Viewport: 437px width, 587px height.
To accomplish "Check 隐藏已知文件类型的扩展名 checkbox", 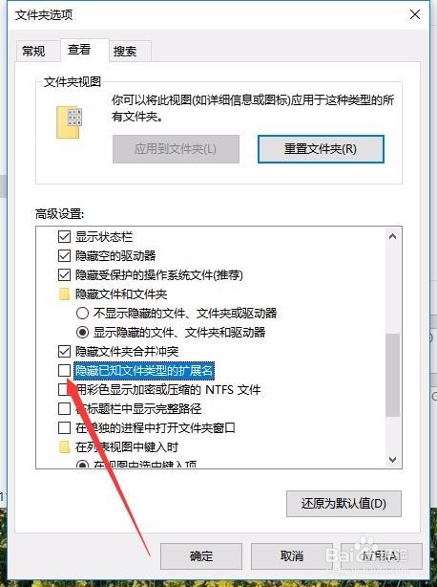I will tap(64, 371).
